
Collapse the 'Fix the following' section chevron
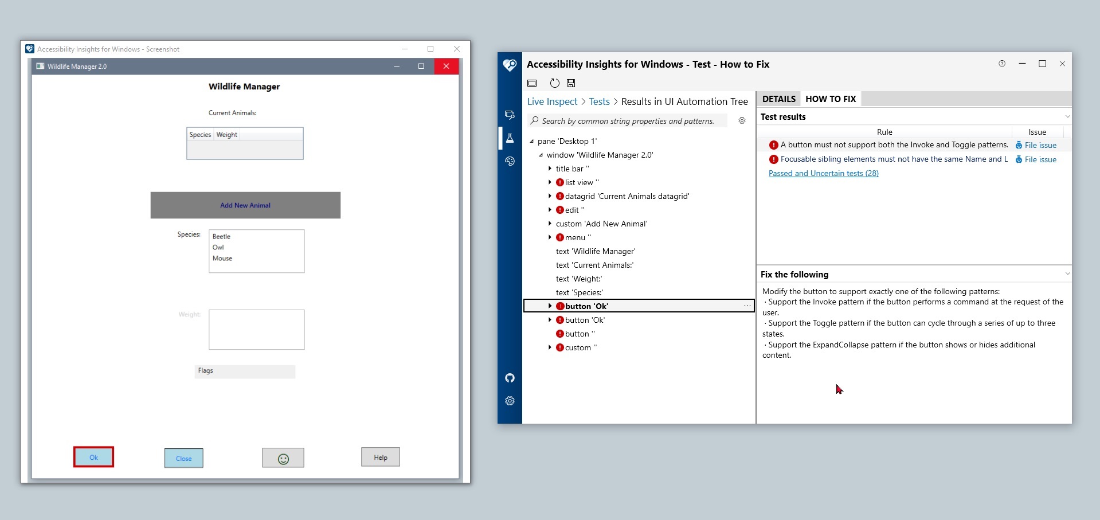pos(1067,274)
